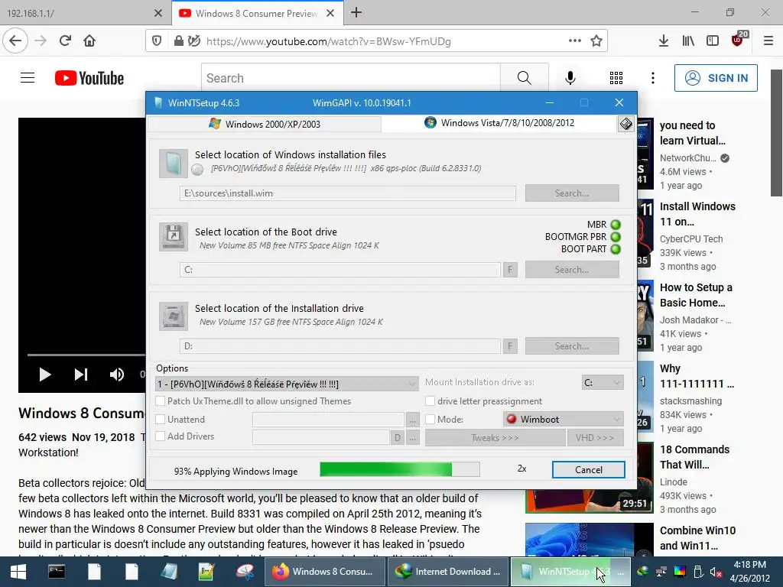Open the Windows 2000/XP/2003 tab

tap(265, 124)
